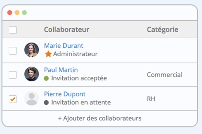The width and height of the screenshot is (202, 134).
Task: Click the green maximize window button
Action: point(24,13)
